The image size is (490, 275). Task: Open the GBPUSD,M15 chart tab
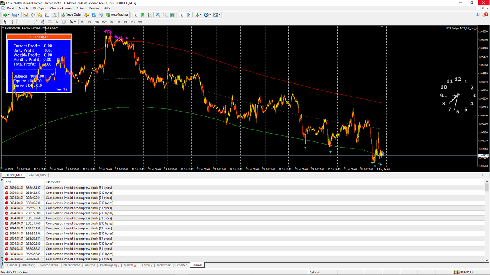37,175
